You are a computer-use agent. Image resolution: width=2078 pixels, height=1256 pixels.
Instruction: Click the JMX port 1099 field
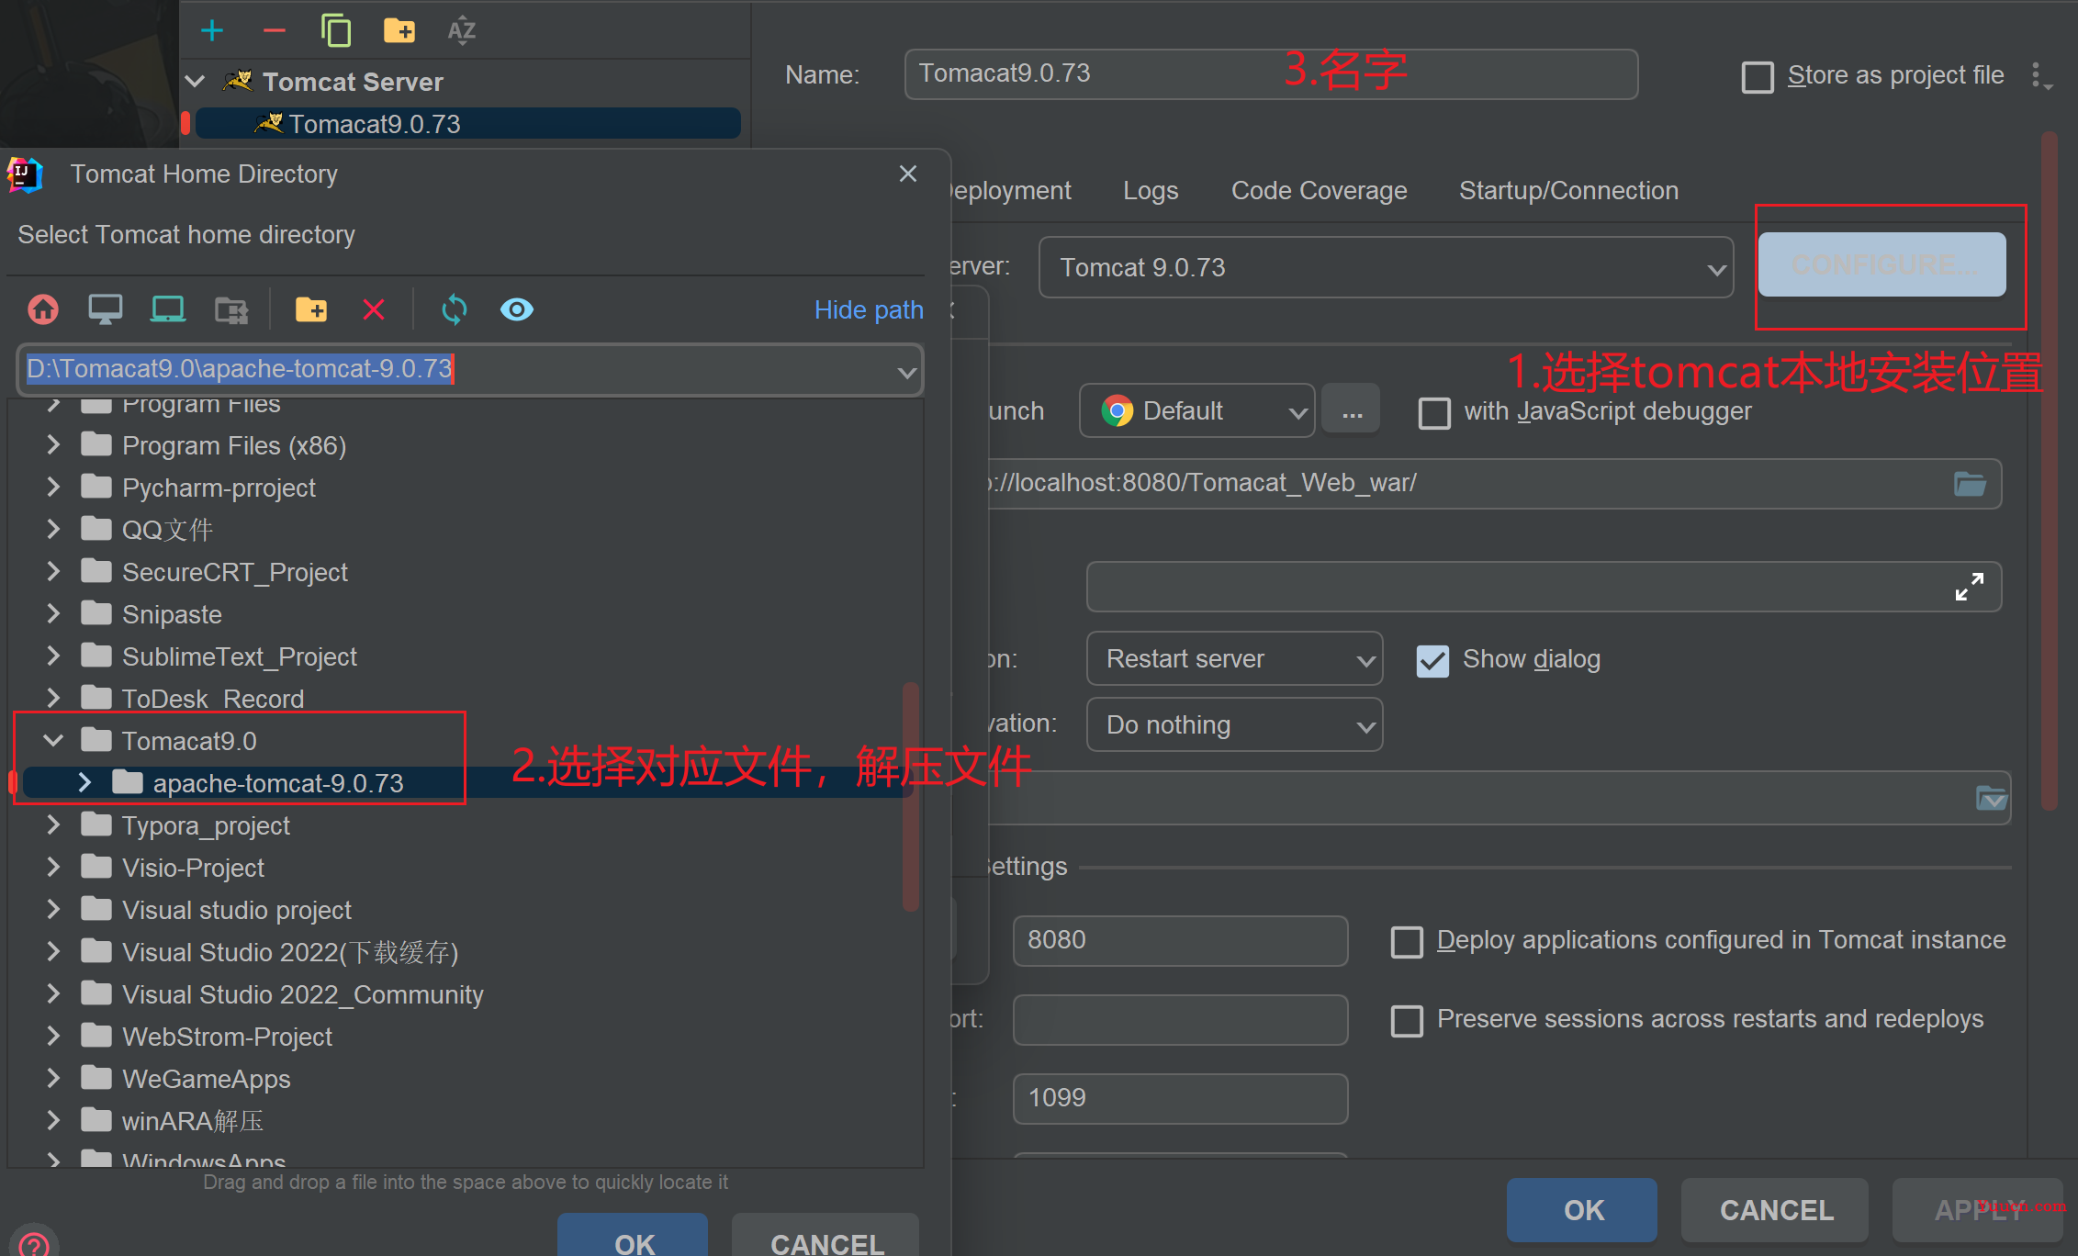click(1180, 1099)
